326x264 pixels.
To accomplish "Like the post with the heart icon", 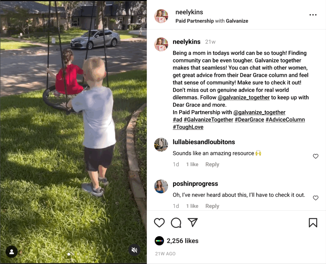I will 159,223.
